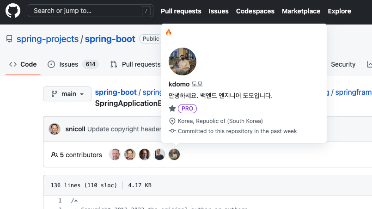Click the Code tab angle brackets icon

13,64
